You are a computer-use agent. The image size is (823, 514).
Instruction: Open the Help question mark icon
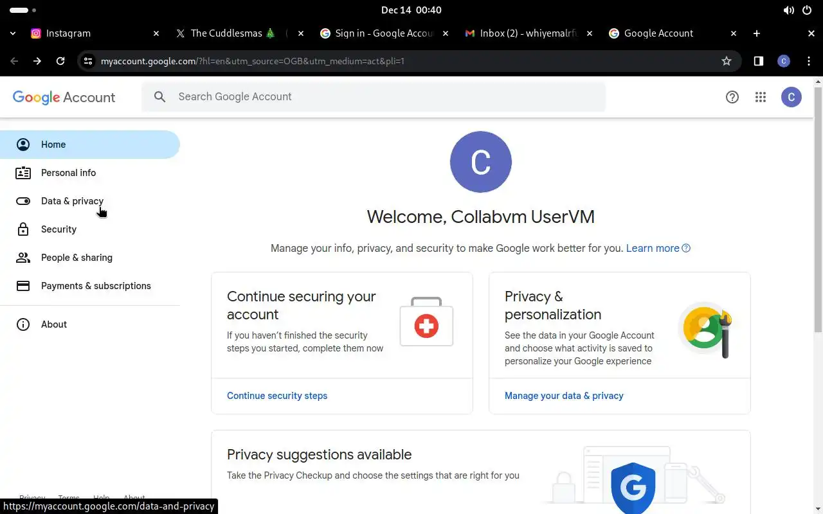pos(732,97)
